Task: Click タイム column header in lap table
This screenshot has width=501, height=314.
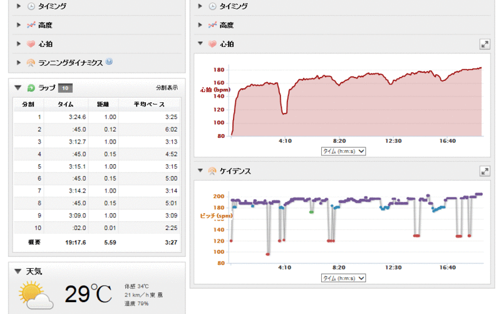Action: point(66,104)
